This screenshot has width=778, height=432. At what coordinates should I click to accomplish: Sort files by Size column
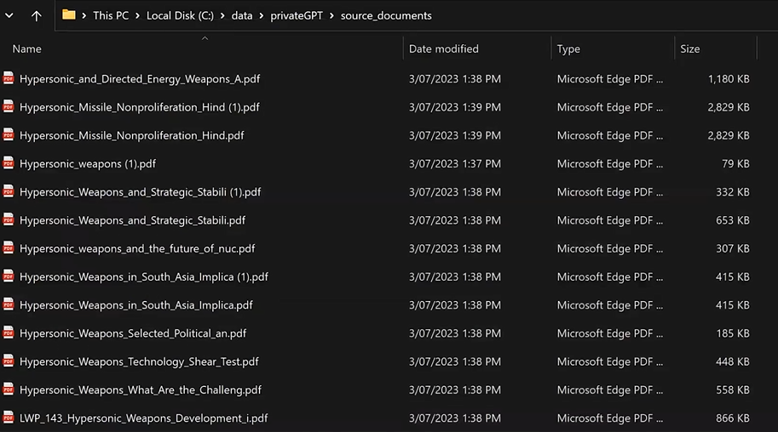point(689,49)
